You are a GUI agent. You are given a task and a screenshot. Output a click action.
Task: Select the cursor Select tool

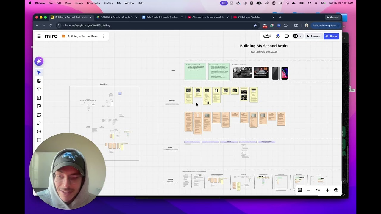coord(39,73)
